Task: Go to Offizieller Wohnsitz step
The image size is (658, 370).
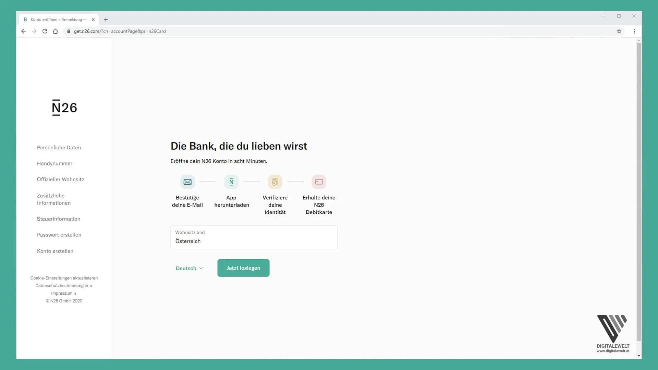Action: (60, 180)
